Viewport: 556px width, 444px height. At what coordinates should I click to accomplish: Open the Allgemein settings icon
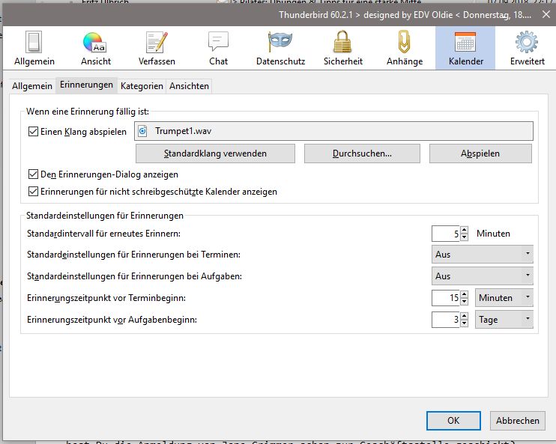[33, 46]
